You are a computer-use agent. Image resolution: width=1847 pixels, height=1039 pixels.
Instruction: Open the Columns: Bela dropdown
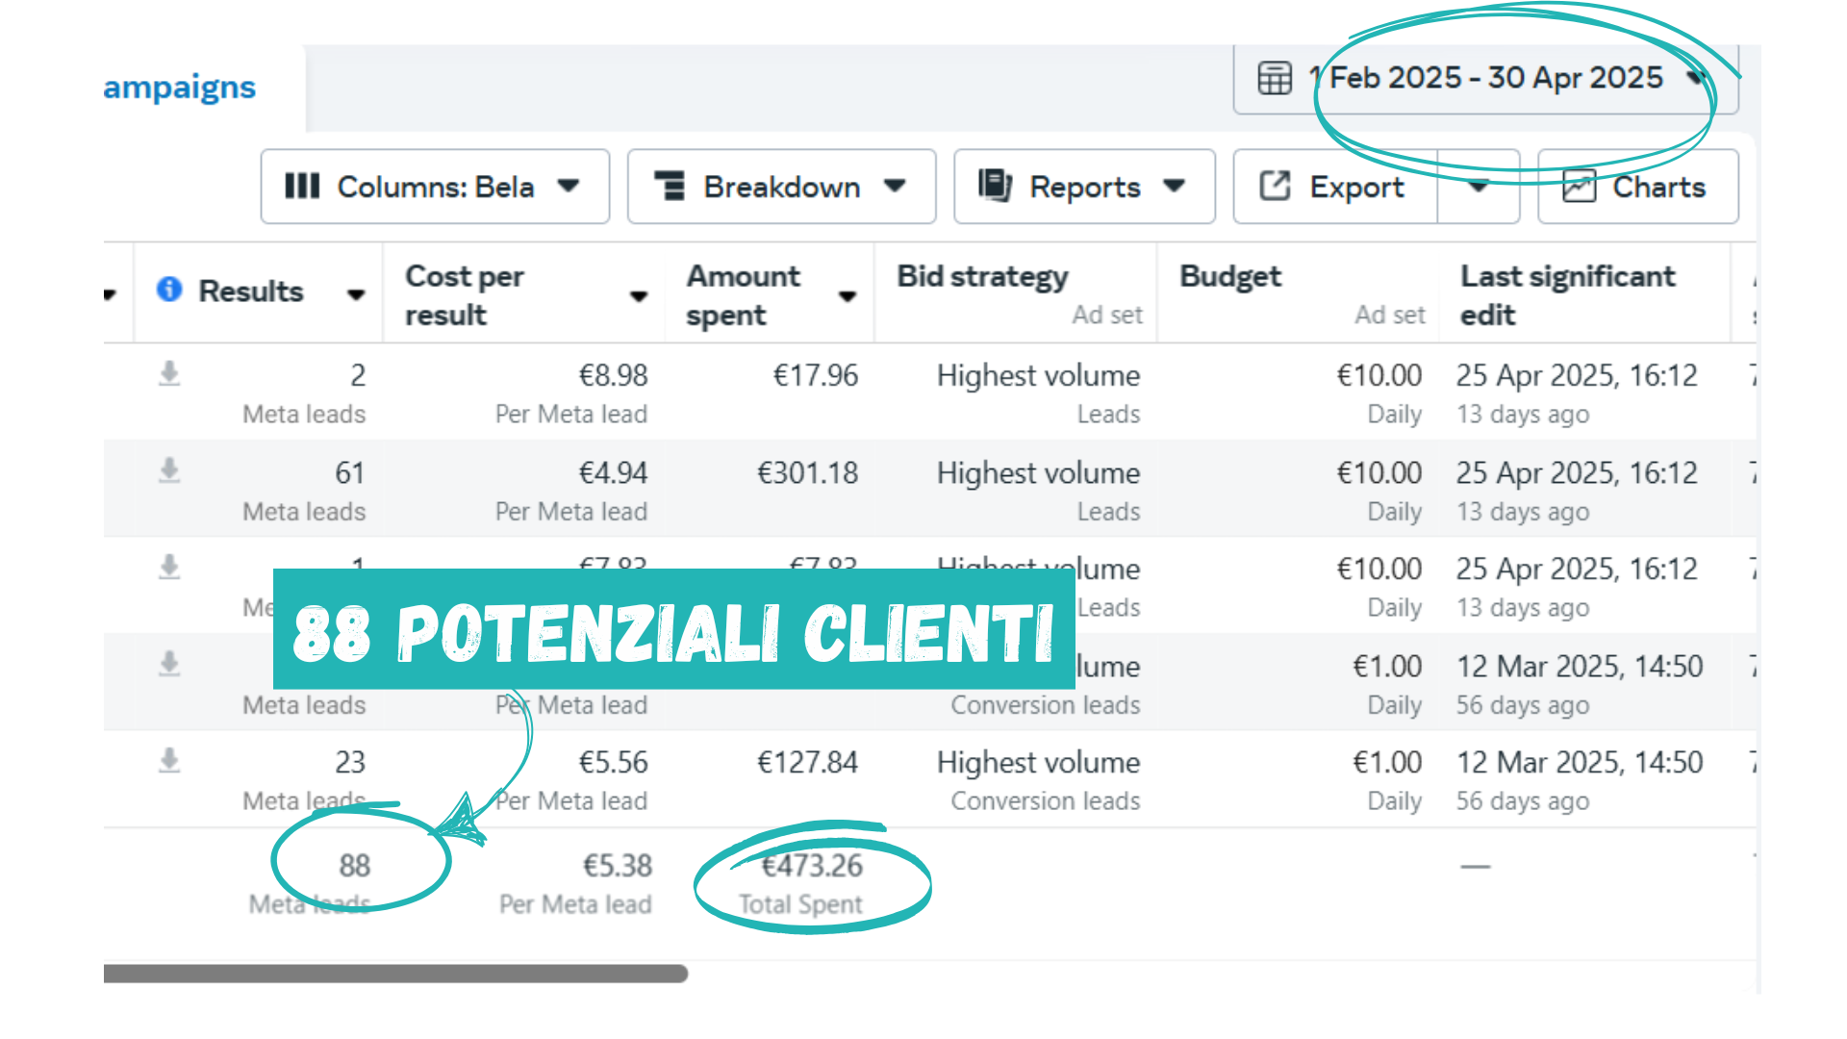(435, 187)
